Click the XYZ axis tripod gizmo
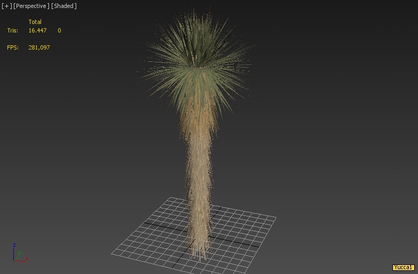The image size is (418, 274). [x=20, y=253]
